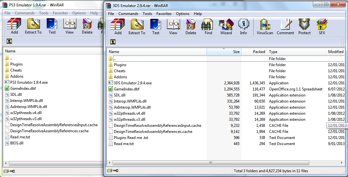Image resolution: width=348 pixels, height=177 pixels.
Task: Click Delete icon in 3DS Emulator window
Action: 191,27
